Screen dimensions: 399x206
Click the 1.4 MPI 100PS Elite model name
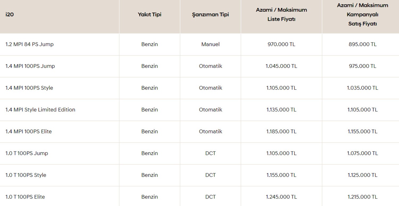tap(29, 132)
